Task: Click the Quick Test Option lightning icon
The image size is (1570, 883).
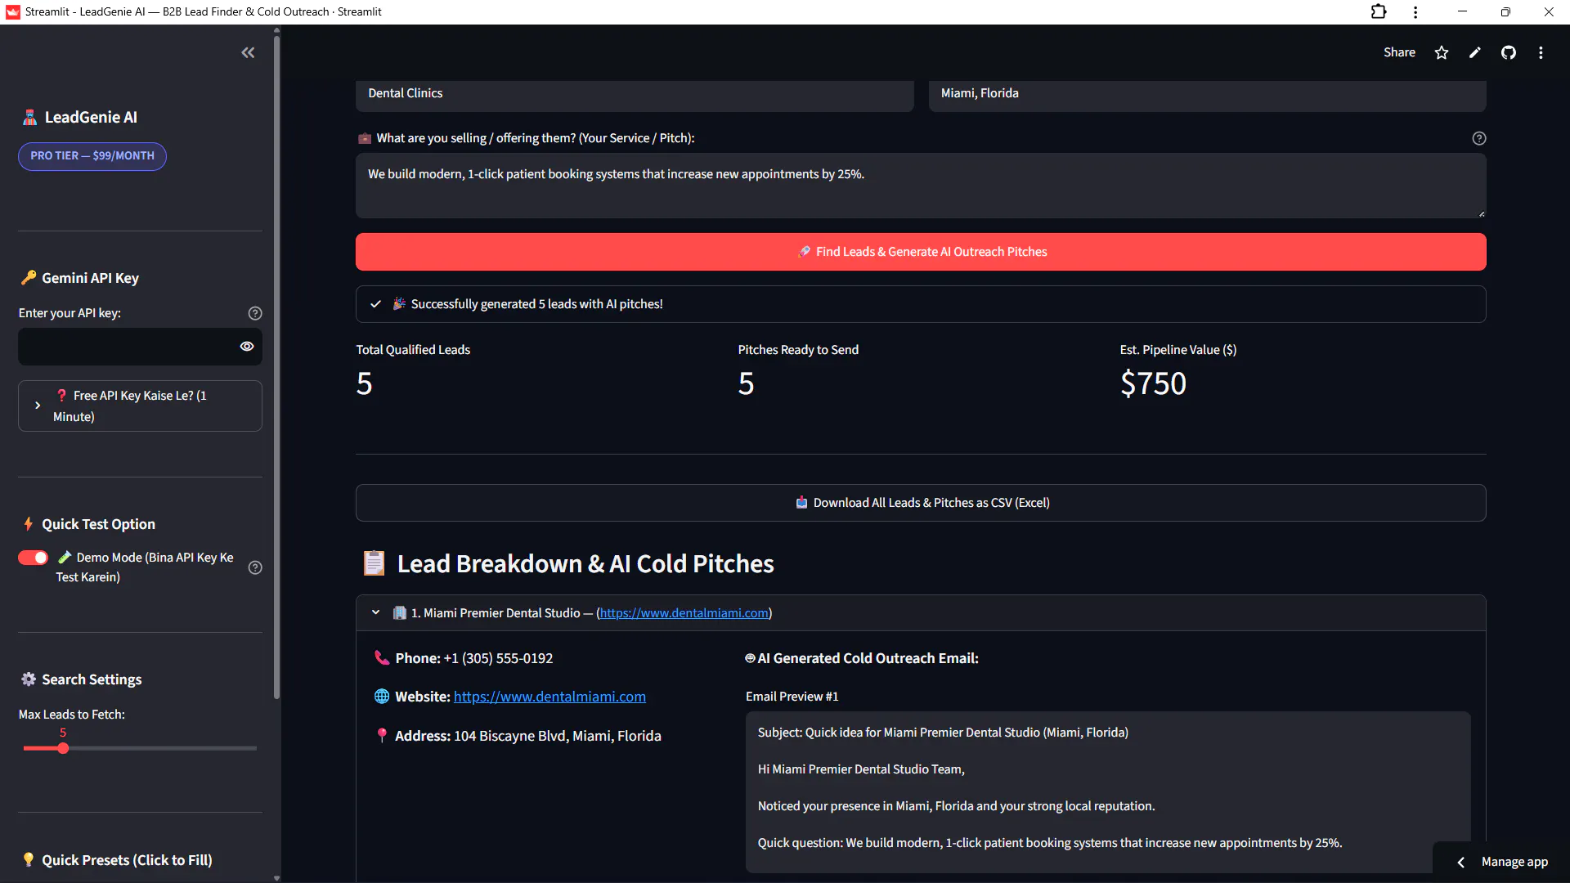Action: pos(29,524)
